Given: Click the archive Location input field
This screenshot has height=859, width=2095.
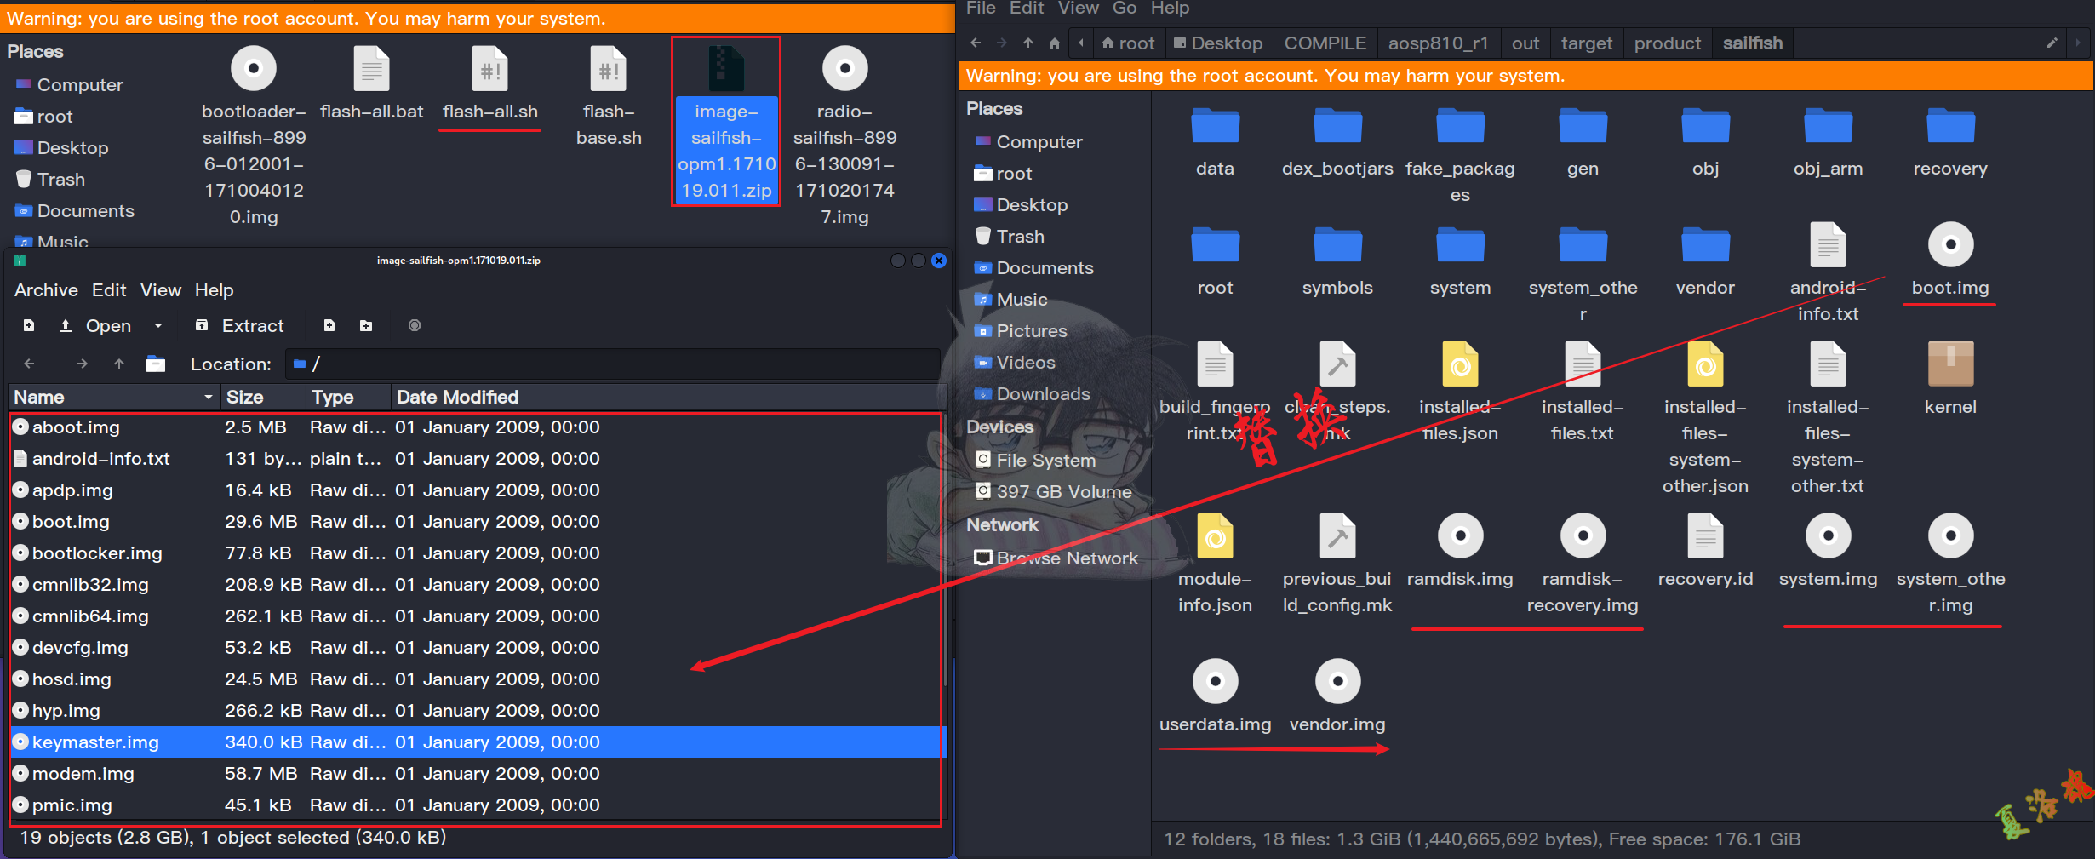Looking at the screenshot, I should click(x=613, y=364).
